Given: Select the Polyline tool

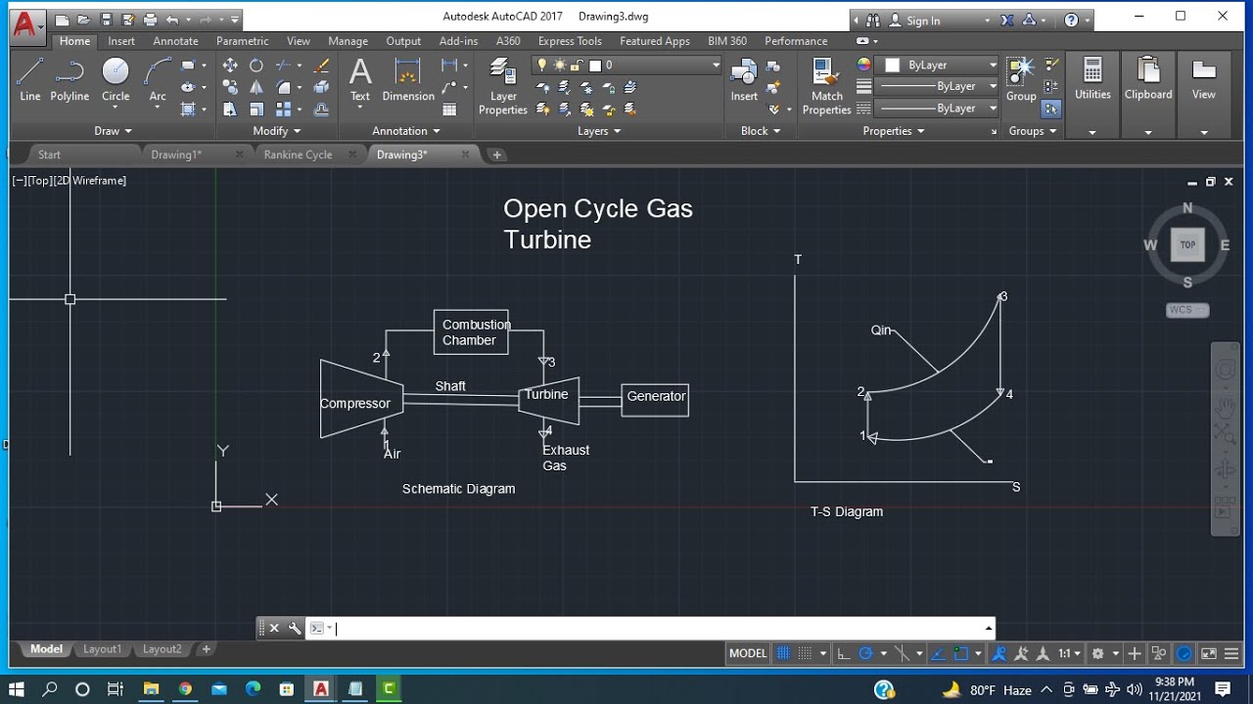Looking at the screenshot, I should tap(70, 79).
